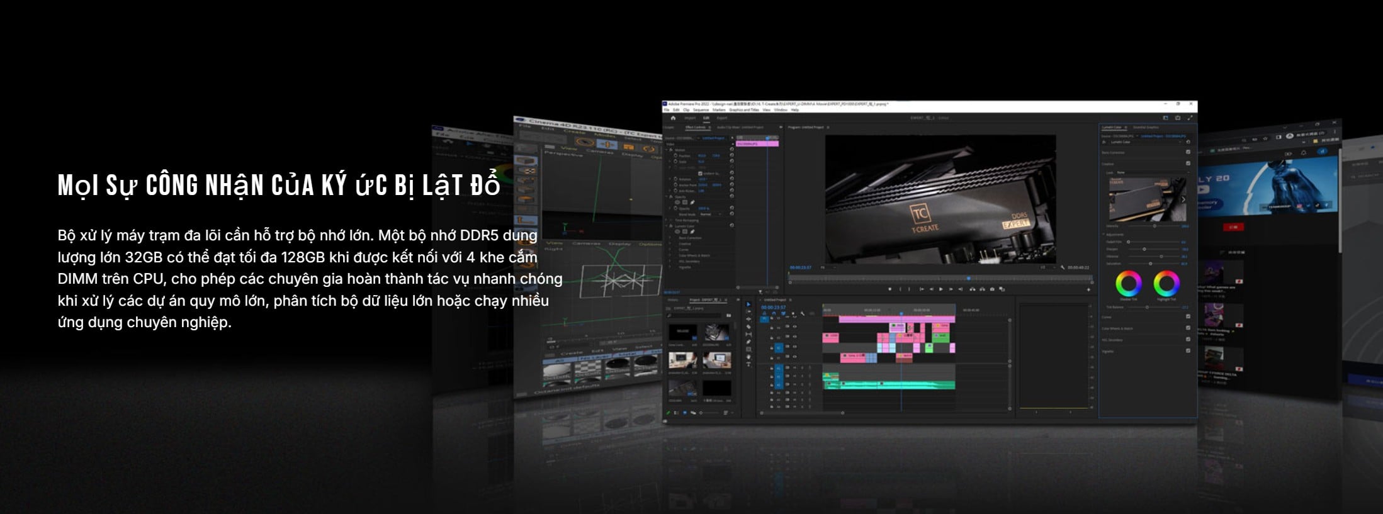The image size is (1383, 514).
Task: Click the Shadow Tint color wheel
Action: pos(1128,284)
